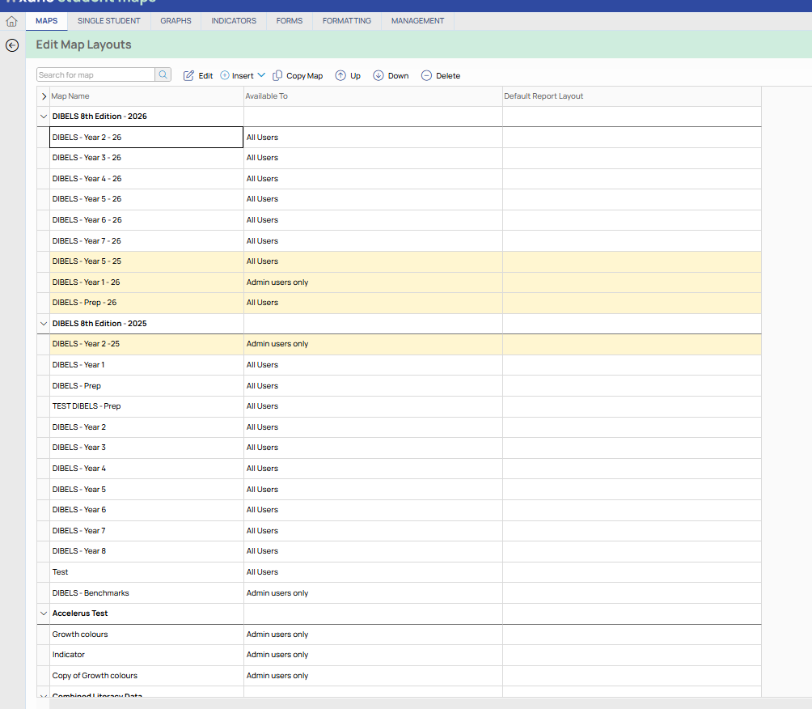
Task: Click the back arrow circle icon
Action: pos(12,45)
